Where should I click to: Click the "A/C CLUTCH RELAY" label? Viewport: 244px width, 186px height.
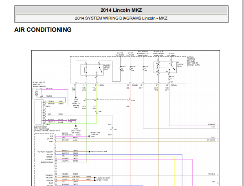click(x=180, y=64)
